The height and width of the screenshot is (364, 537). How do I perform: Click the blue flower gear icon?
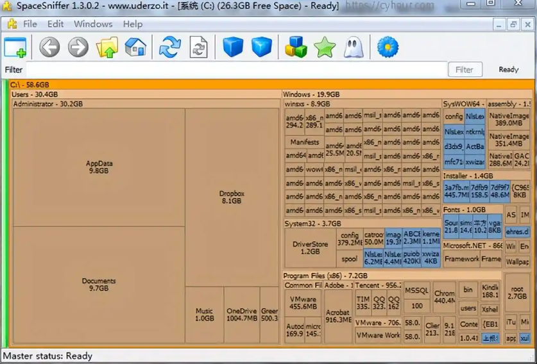pyautogui.click(x=388, y=47)
